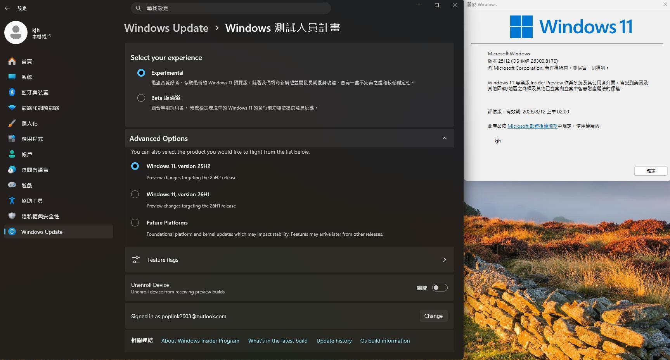Click Change next to signed-in account
Screen dimensions: 670x360
(x=433, y=316)
